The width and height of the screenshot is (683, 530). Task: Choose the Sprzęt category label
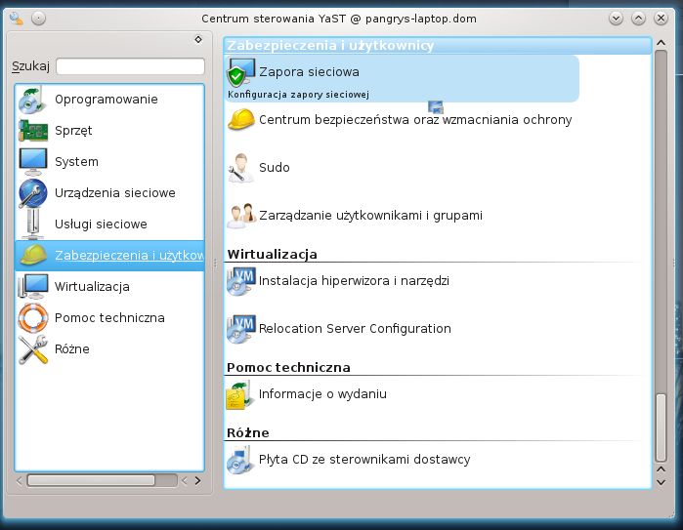[x=73, y=131]
